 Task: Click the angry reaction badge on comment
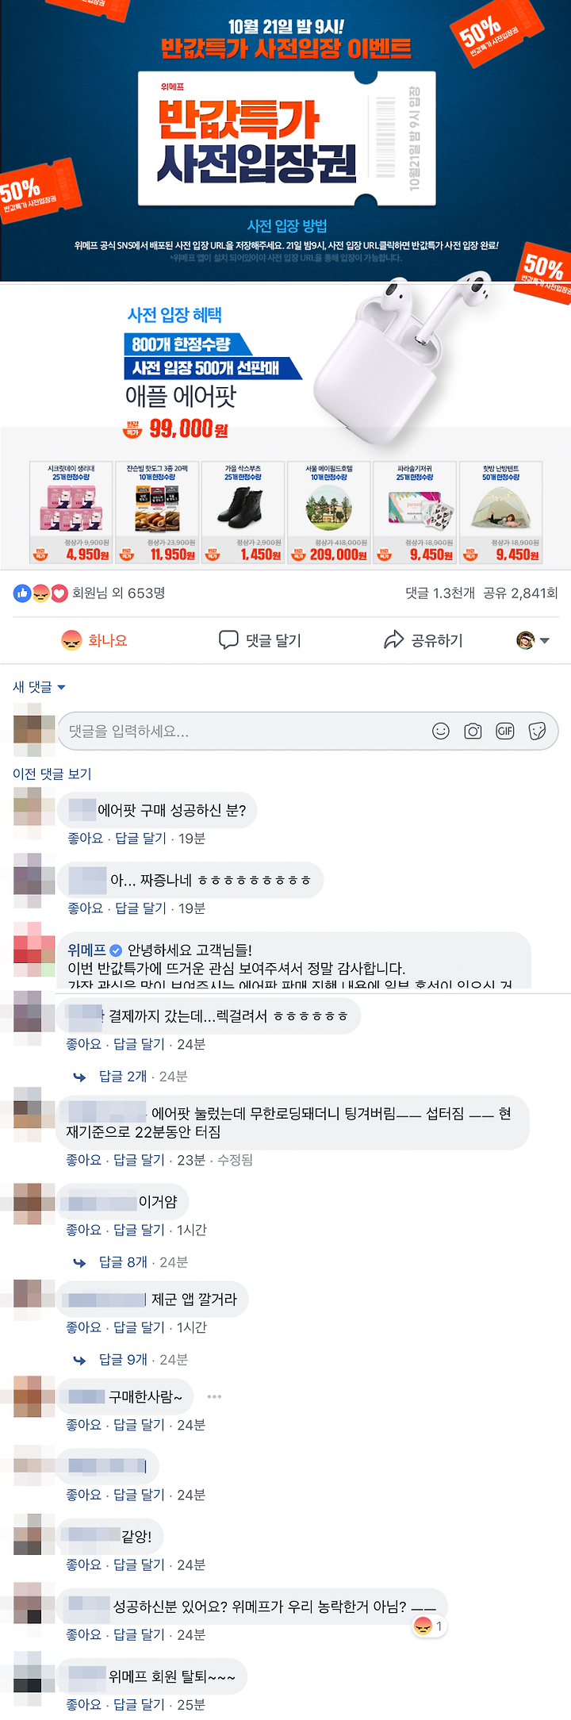tap(428, 1626)
